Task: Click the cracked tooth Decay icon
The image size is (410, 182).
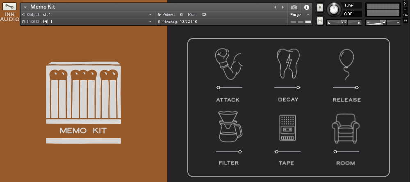Action: point(287,63)
